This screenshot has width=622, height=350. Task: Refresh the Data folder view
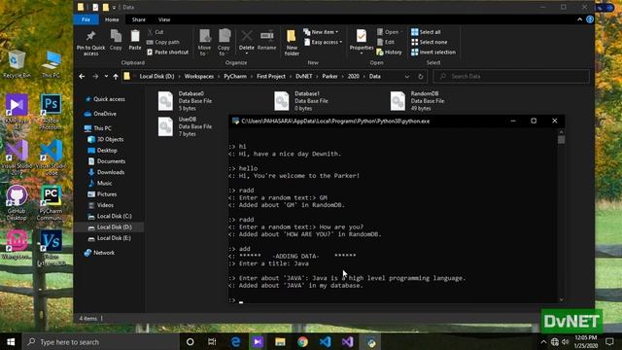[x=421, y=76]
